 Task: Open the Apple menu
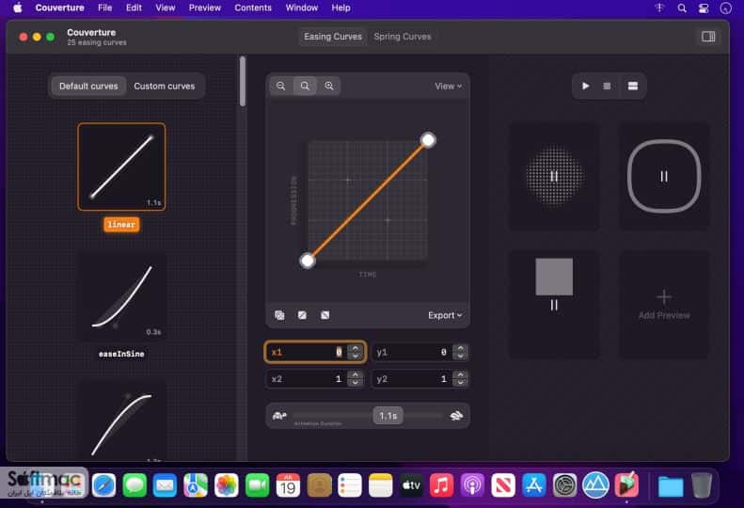[18, 8]
